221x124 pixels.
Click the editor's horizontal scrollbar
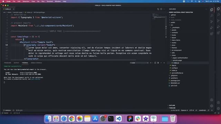73,60
